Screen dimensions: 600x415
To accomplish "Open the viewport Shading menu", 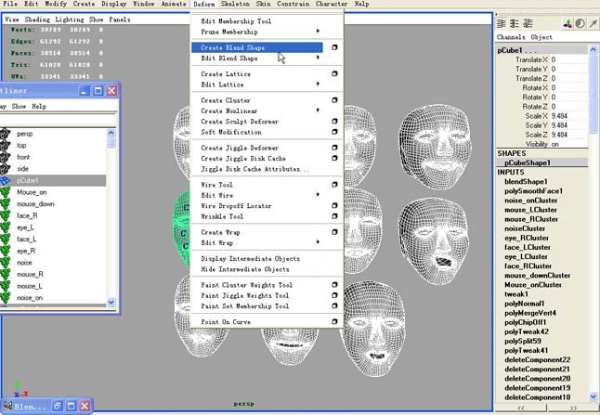I will coord(37,19).
